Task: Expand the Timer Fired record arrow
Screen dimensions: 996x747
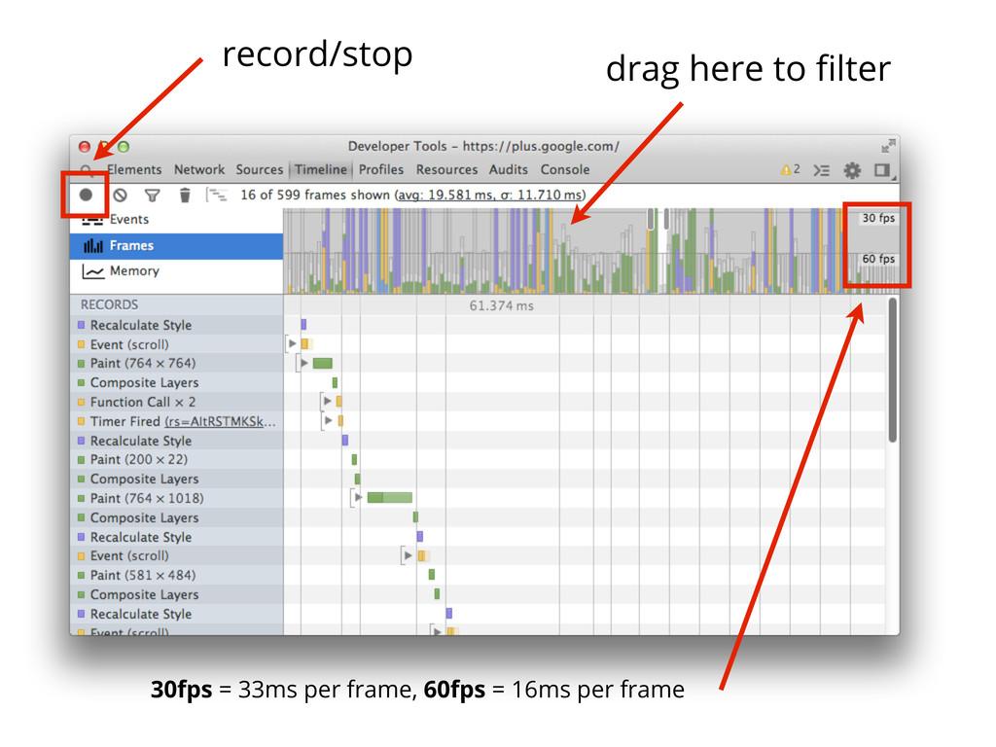Action: [328, 421]
